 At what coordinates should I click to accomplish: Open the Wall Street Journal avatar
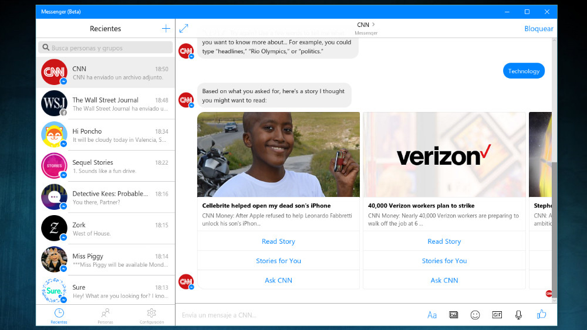click(x=54, y=103)
